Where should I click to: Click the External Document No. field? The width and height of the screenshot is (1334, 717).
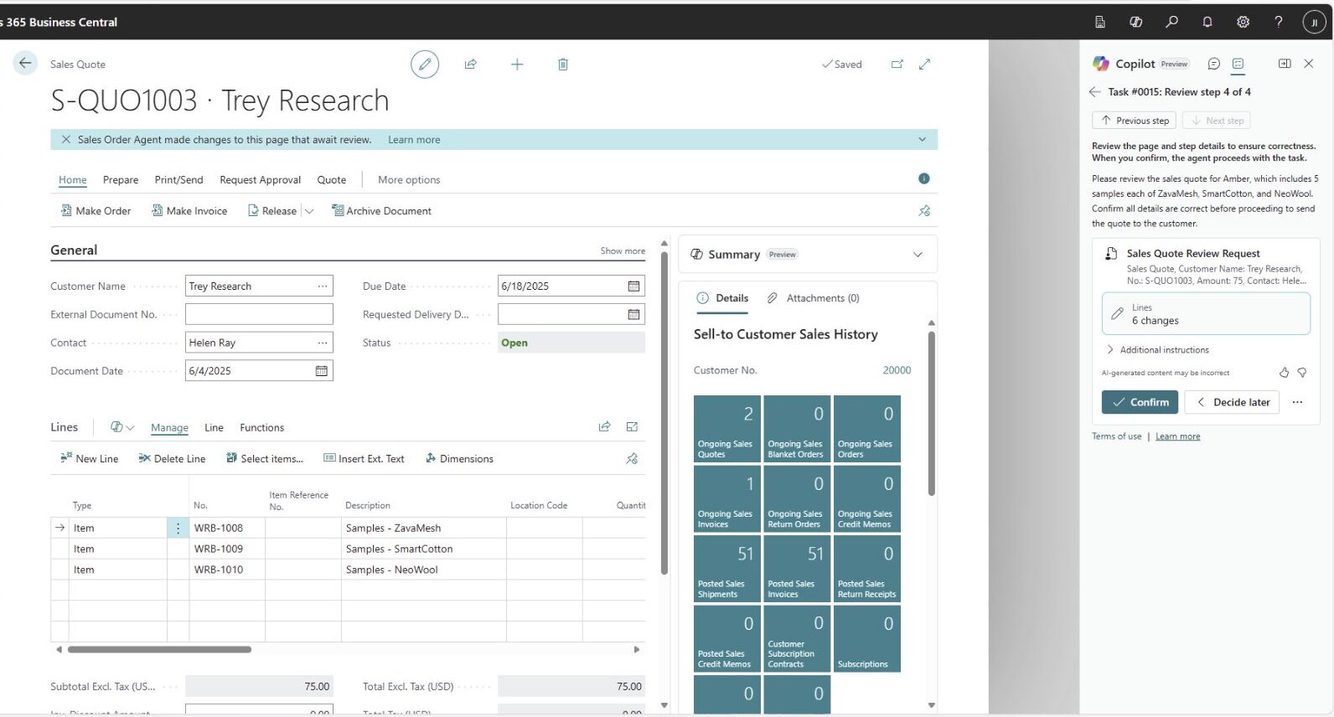[259, 314]
